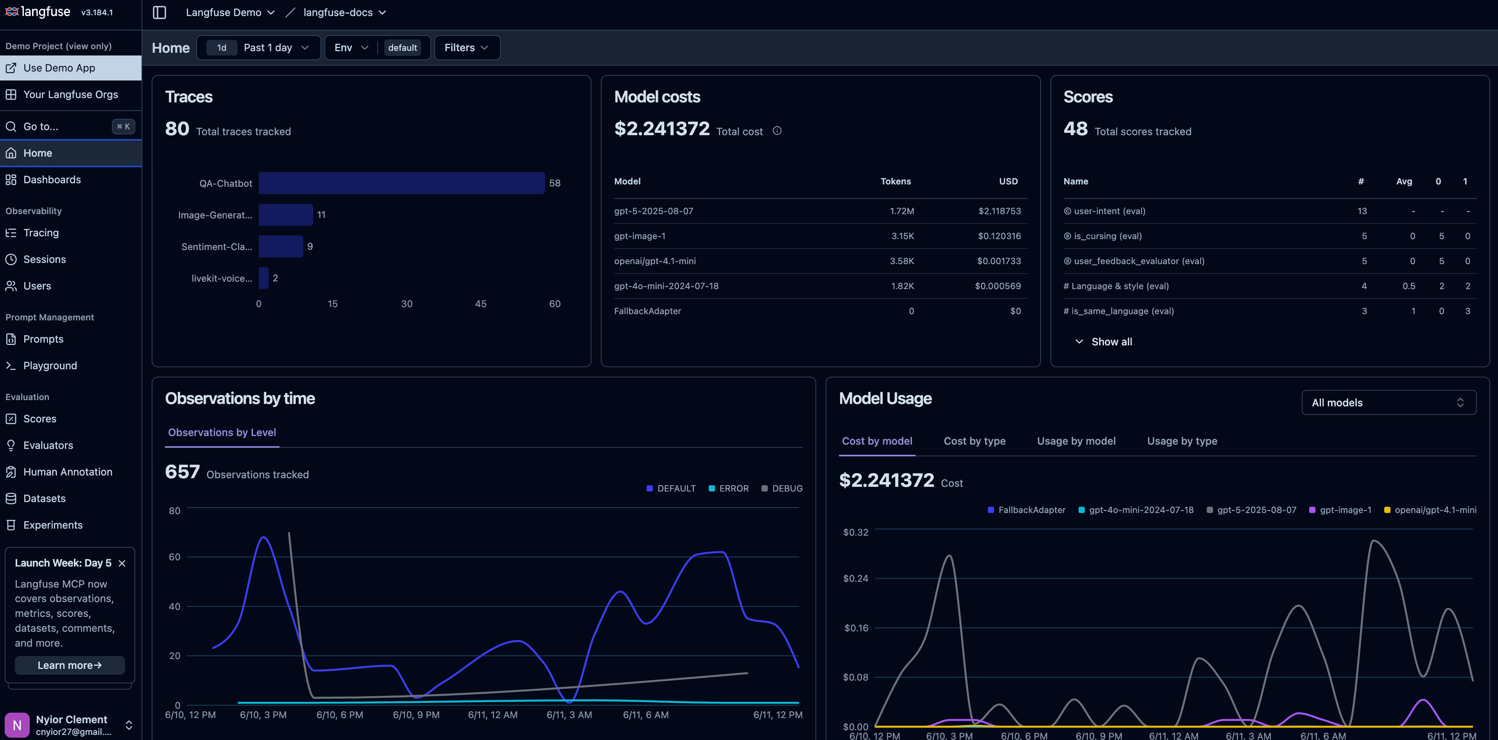Open the Filters dropdown
The width and height of the screenshot is (1498, 740).
pos(467,48)
